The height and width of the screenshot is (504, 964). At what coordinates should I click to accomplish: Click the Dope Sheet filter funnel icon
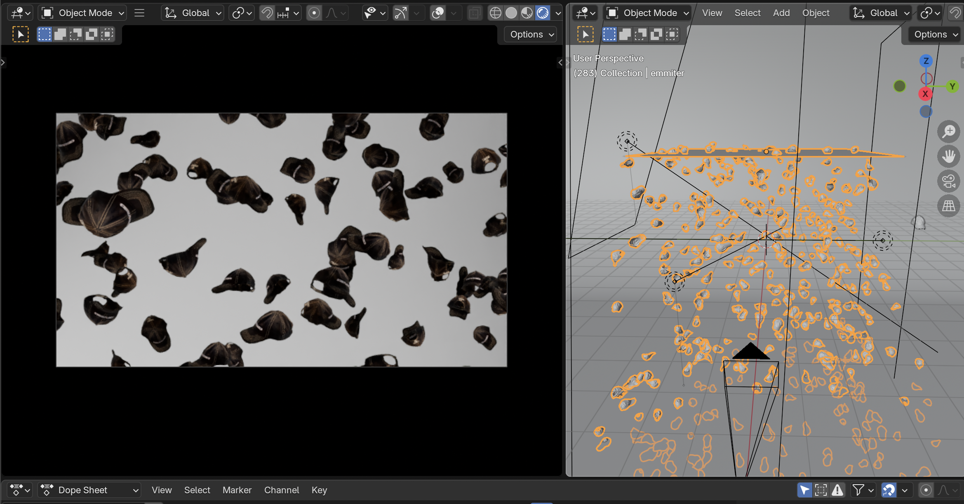coord(858,490)
